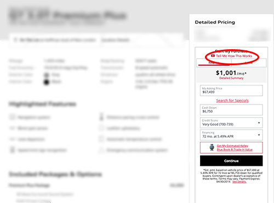
Task: Click into the My Asking Price field
Action: (x=231, y=90)
